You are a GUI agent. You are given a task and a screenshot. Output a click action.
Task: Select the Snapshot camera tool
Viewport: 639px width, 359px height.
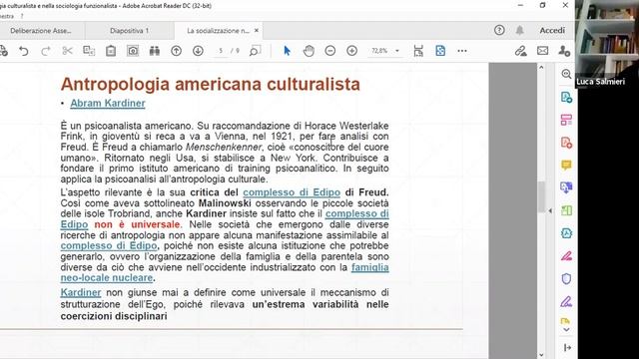click(x=133, y=51)
